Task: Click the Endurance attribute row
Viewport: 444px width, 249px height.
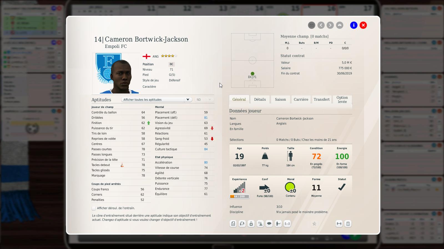Action: (185, 189)
